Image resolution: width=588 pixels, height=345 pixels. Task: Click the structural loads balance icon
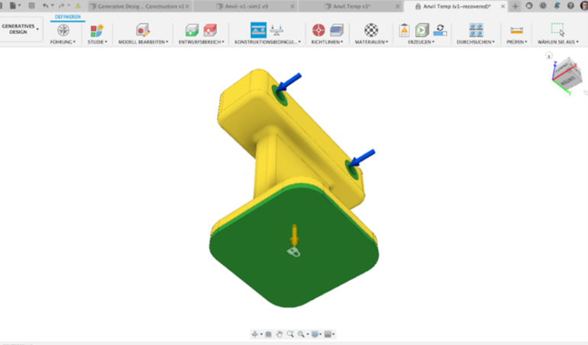276,30
